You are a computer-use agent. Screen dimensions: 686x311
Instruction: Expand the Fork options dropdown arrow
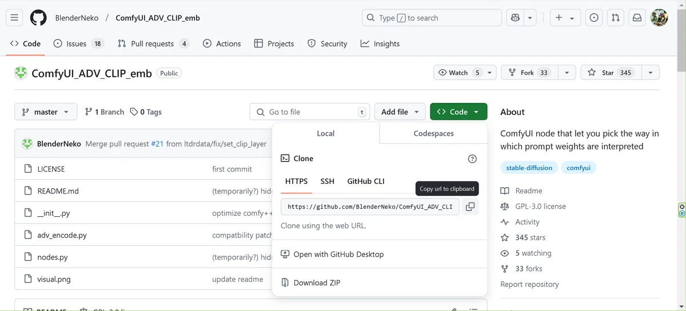tap(567, 72)
